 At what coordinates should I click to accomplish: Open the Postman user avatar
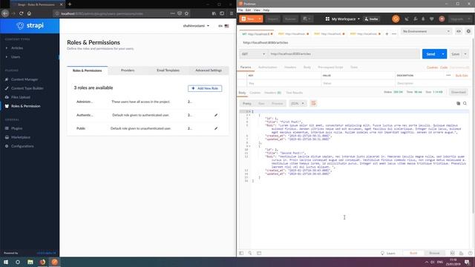[x=442, y=19]
